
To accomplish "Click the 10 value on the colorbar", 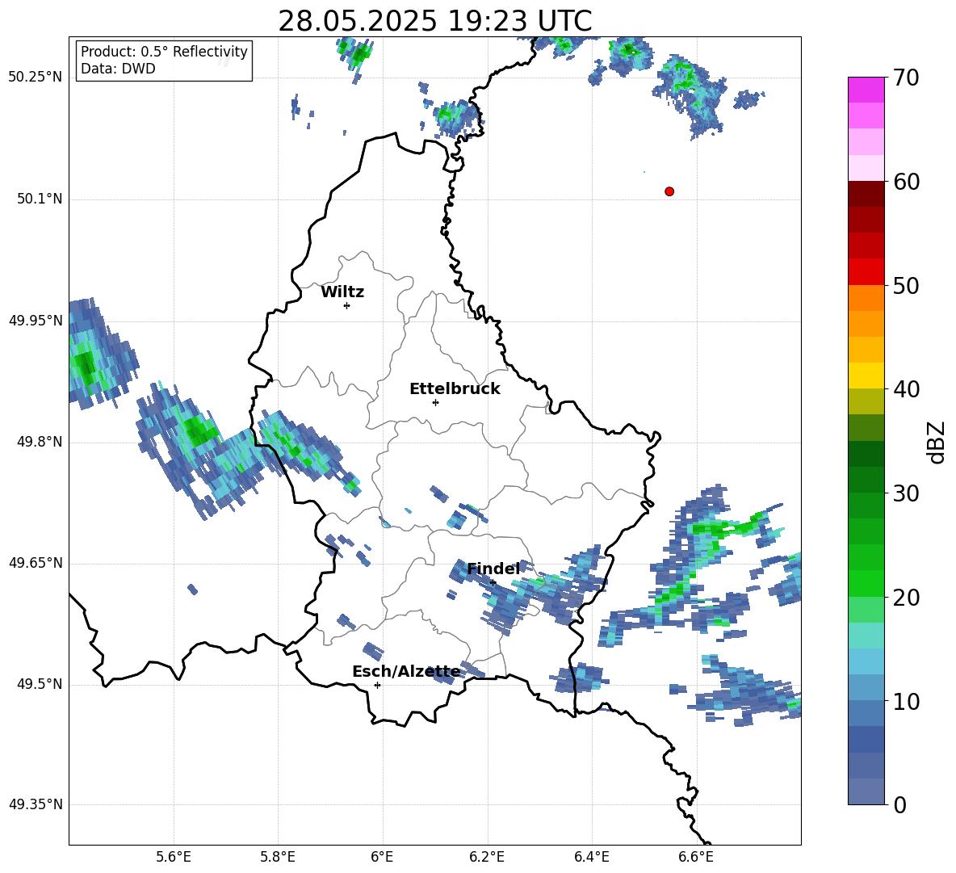I will point(906,701).
